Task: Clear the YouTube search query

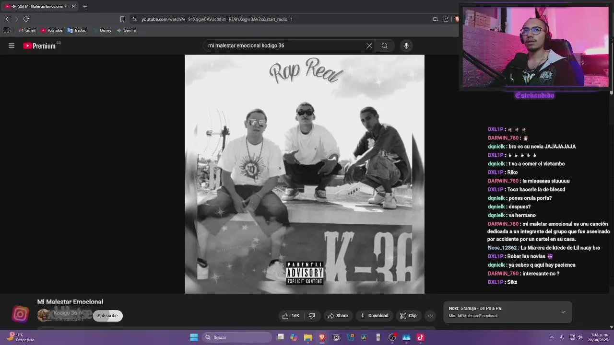Action: (369, 46)
